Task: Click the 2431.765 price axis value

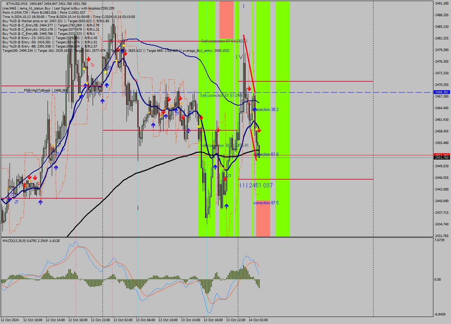Action: 441,236
